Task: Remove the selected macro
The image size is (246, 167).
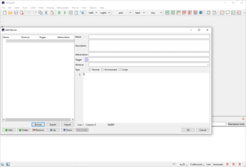Action: coord(38,130)
